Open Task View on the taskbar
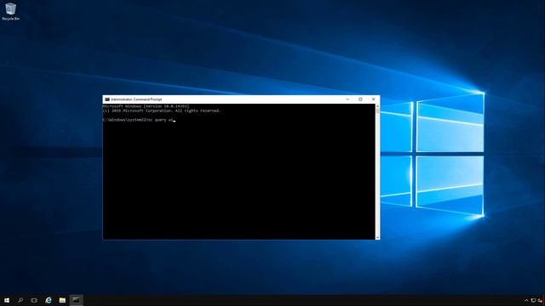Screen dimensions: 545x306 34,300
